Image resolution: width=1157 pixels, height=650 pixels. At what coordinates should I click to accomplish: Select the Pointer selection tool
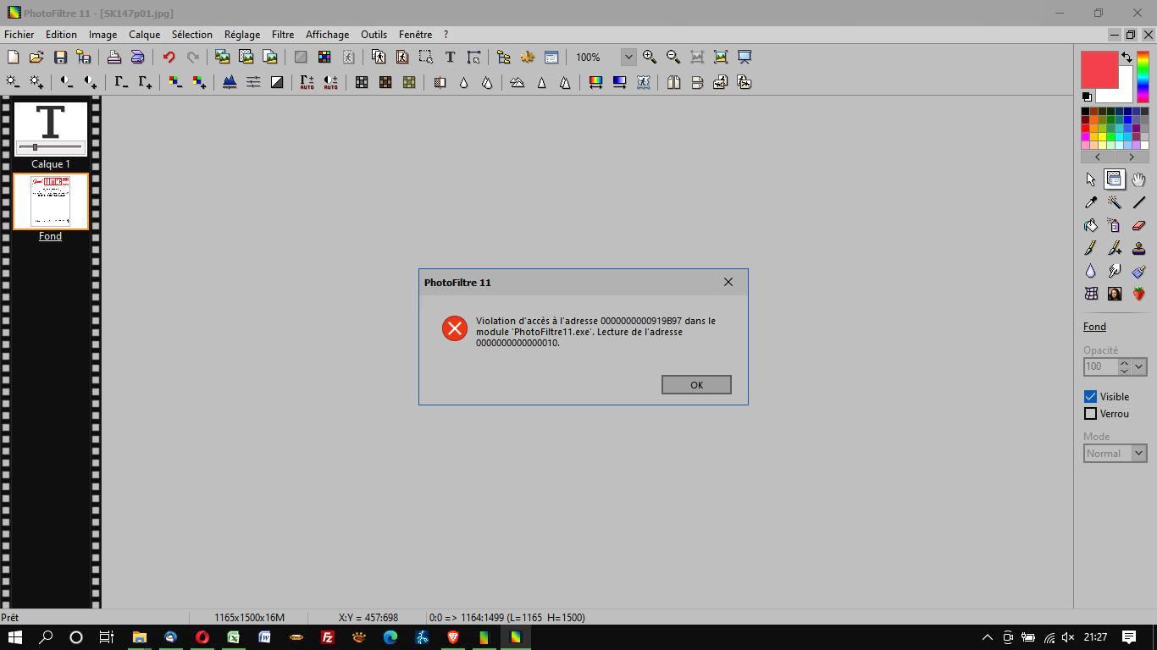click(1091, 179)
